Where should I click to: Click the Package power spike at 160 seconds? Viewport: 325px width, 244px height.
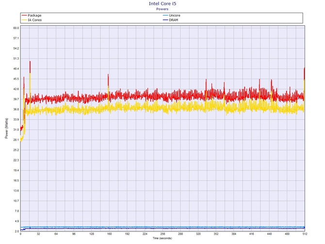coord(108,80)
